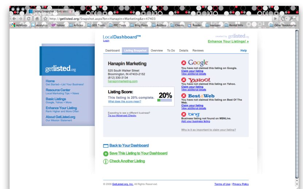
Task: Go back using the browser back arrow
Action: tap(14, 19)
